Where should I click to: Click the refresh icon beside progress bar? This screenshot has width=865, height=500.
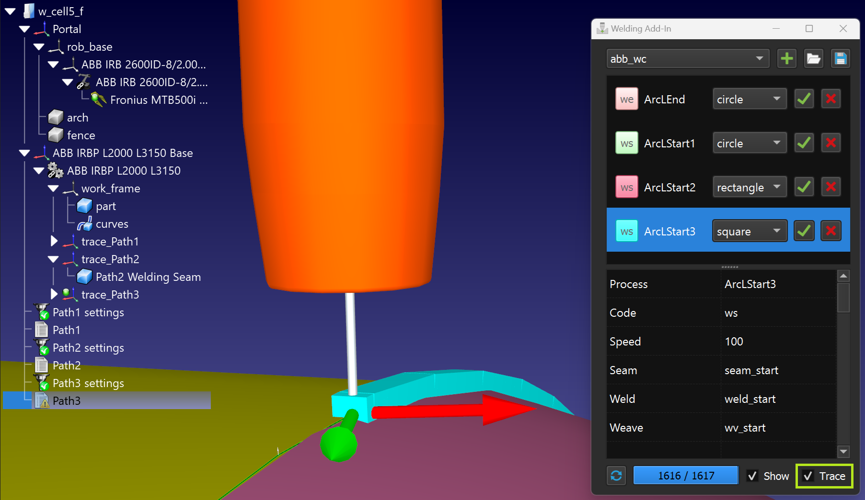(616, 476)
